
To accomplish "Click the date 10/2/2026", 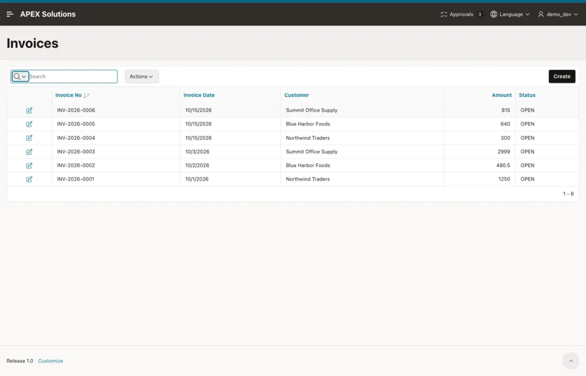I will pyautogui.click(x=197, y=165).
